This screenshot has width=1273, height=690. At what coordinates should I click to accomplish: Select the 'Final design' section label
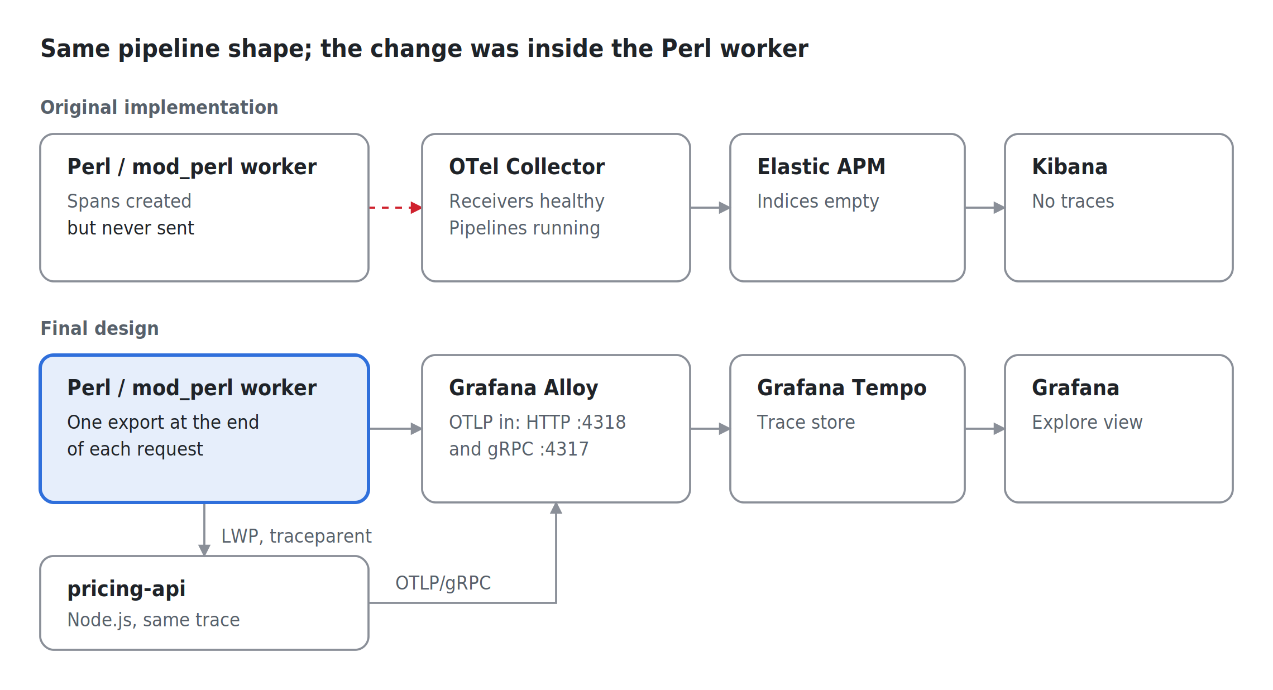click(x=99, y=328)
